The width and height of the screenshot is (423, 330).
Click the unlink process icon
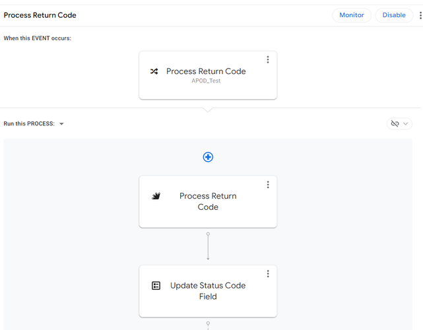(x=395, y=123)
